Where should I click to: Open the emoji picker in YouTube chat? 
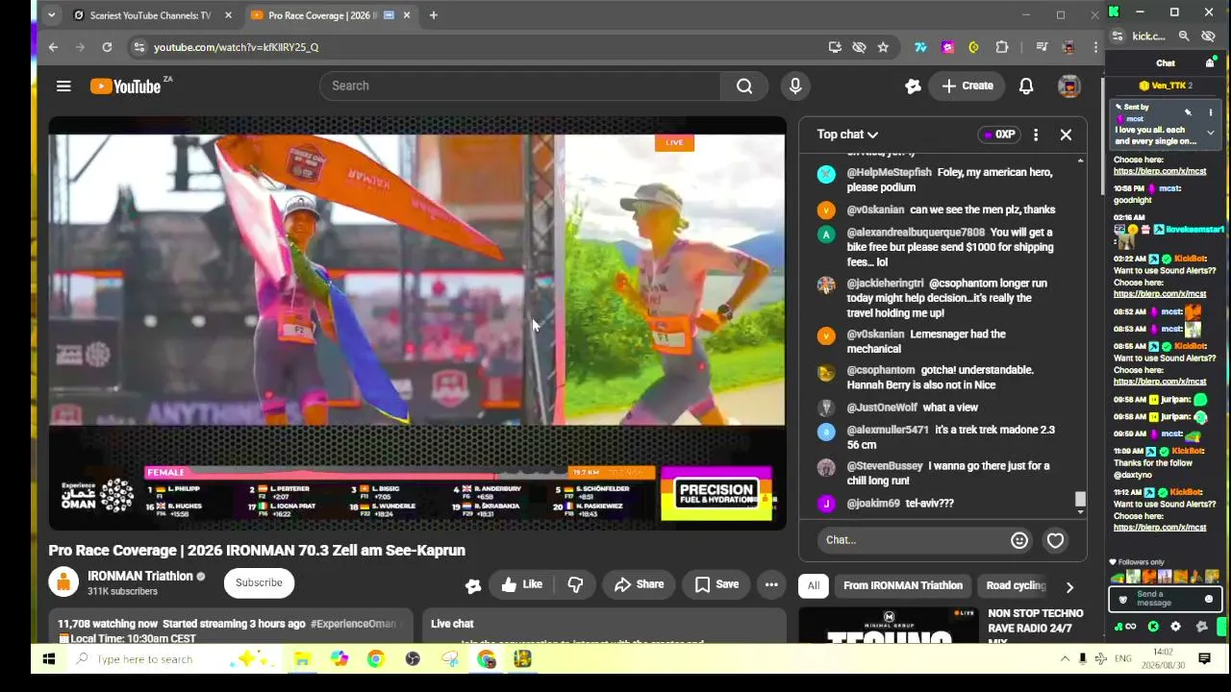(1019, 540)
